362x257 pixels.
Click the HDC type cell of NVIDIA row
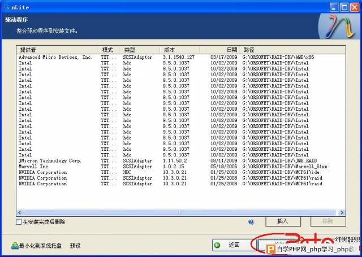tap(127, 172)
